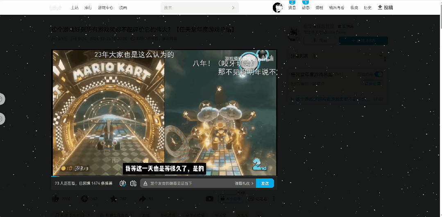This screenshot has width=442, height=217.
Task: Open the 排行 ranking page
Action: point(88,8)
